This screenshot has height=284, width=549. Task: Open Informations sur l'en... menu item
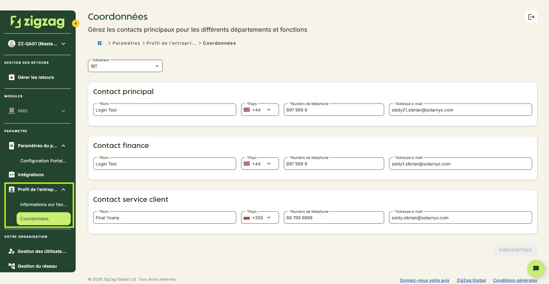pyautogui.click(x=43, y=205)
